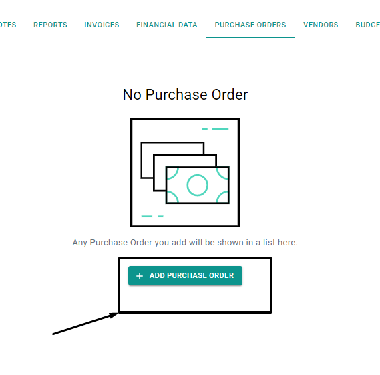Go to the Vendors tab
380x375 pixels.
(x=321, y=25)
